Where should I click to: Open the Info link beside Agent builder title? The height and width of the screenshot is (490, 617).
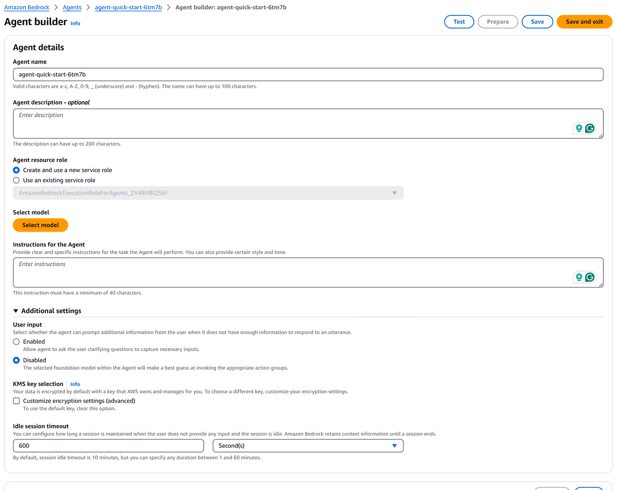pos(75,24)
